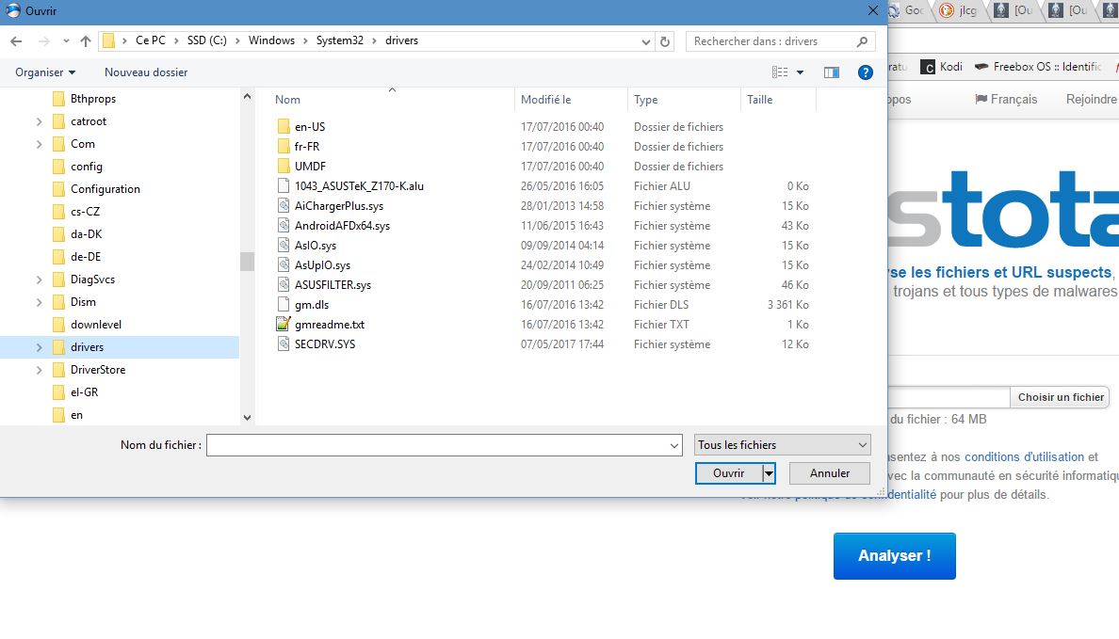This screenshot has height=639, width=1119.
Task: Expand the drivers tree node
Action: pos(39,347)
